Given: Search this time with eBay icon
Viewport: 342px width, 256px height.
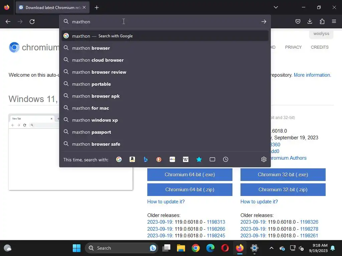Looking at the screenshot, I should point(172,160).
